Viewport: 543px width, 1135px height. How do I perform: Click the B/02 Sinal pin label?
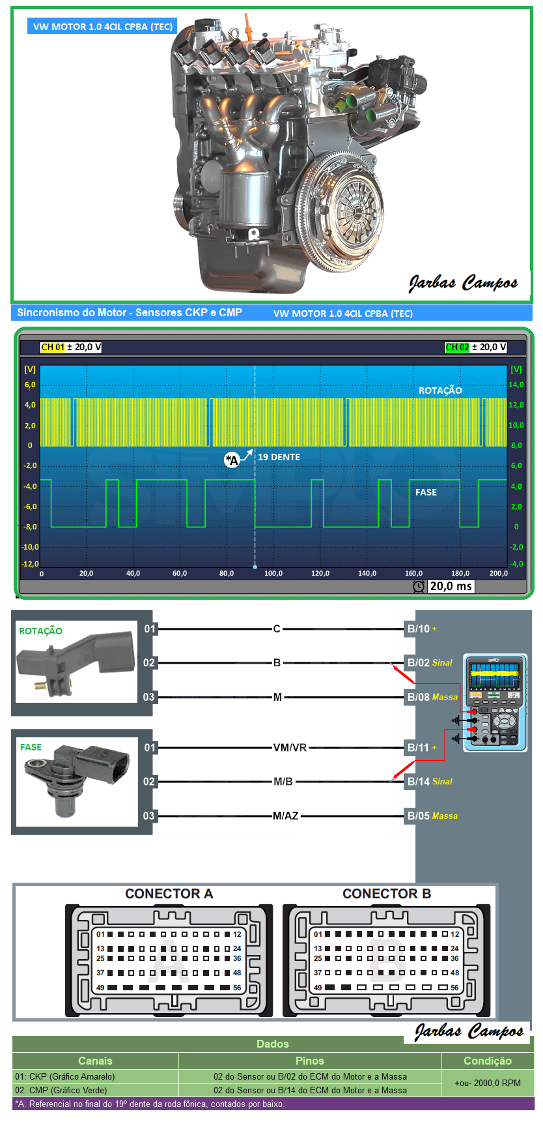tap(430, 663)
